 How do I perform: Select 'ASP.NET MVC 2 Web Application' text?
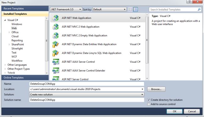(x=81, y=27)
